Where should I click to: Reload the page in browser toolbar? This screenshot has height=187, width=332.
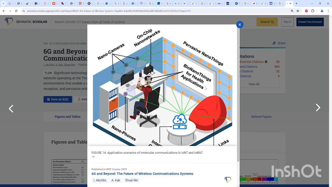click(16, 11)
